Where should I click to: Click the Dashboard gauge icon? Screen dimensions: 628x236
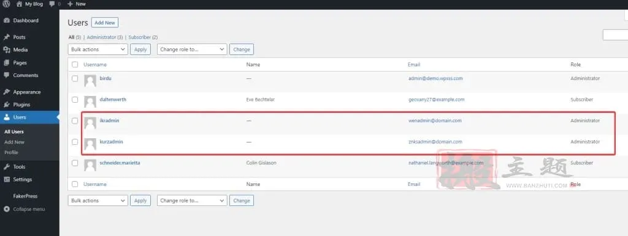point(6,20)
